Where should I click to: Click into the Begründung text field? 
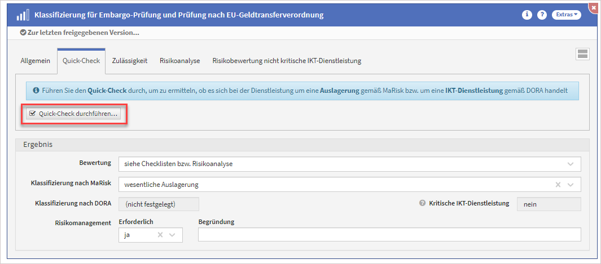[x=389, y=235]
